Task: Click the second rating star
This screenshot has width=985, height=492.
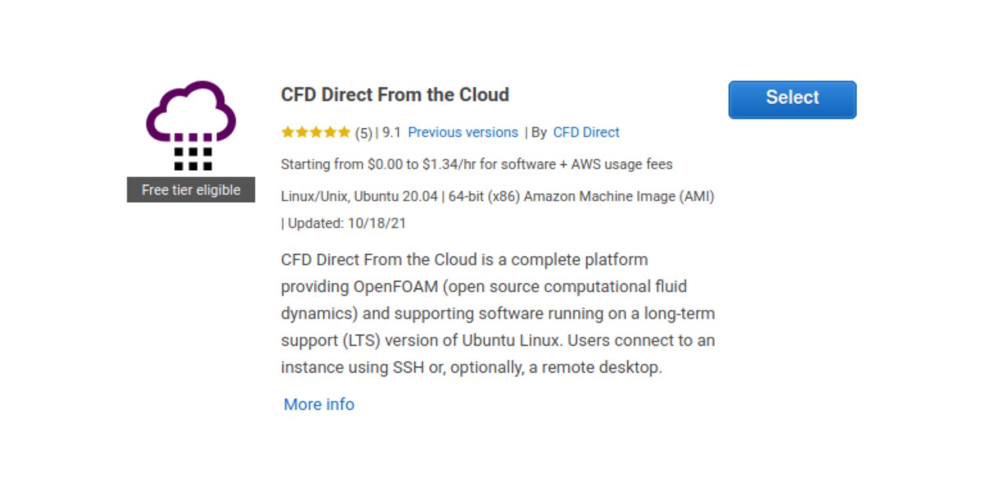Action: [x=301, y=132]
